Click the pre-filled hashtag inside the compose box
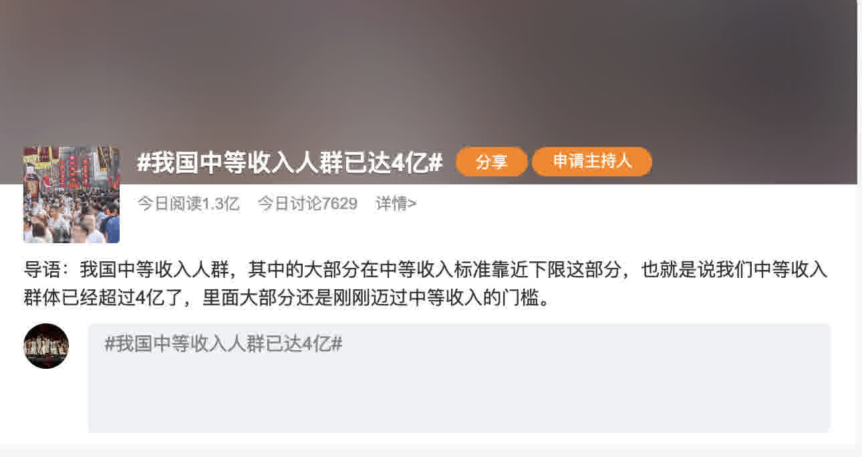The image size is (862, 457). click(224, 344)
